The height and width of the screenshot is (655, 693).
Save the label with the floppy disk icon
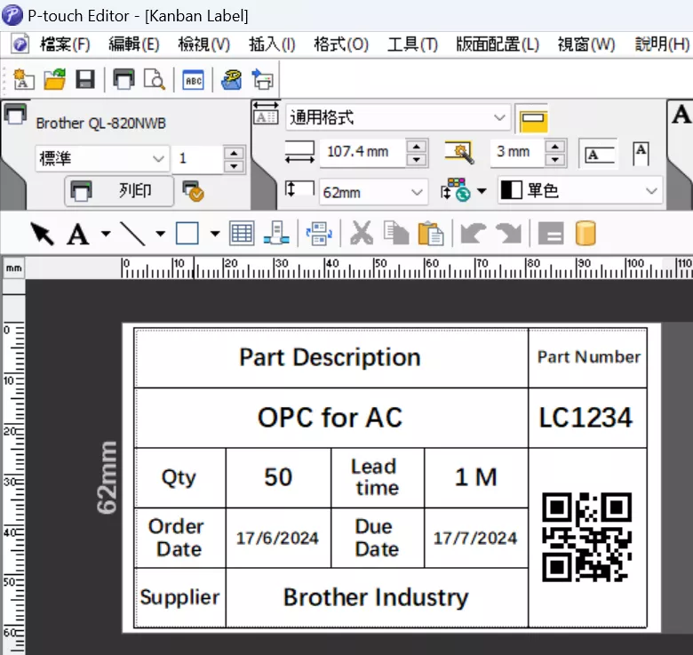[85, 81]
